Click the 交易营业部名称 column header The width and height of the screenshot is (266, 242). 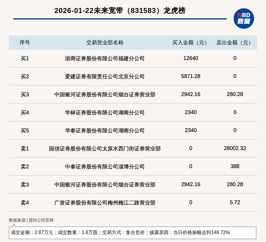coord(105,43)
